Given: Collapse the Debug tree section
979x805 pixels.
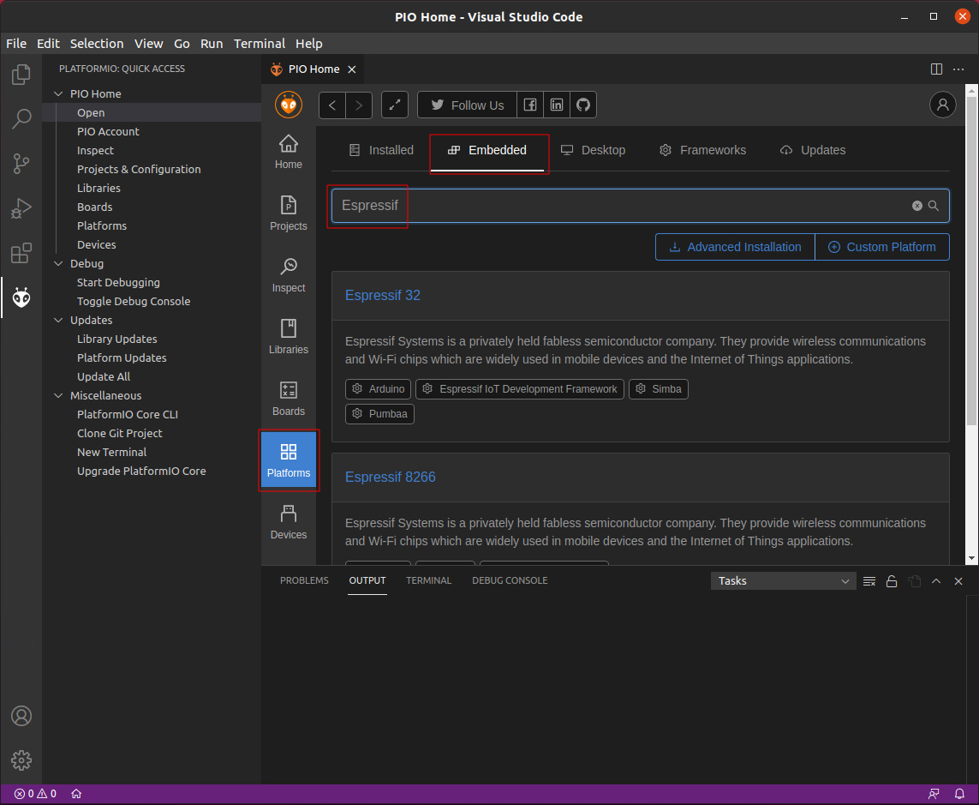Looking at the screenshot, I should pos(58,264).
